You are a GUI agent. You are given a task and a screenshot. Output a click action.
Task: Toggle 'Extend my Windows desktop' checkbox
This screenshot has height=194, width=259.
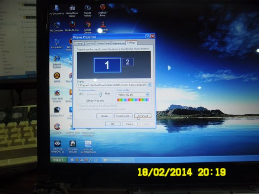click(x=79, y=110)
